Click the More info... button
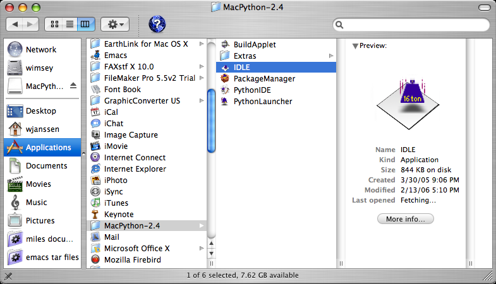The height and width of the screenshot is (284, 496). (405, 219)
